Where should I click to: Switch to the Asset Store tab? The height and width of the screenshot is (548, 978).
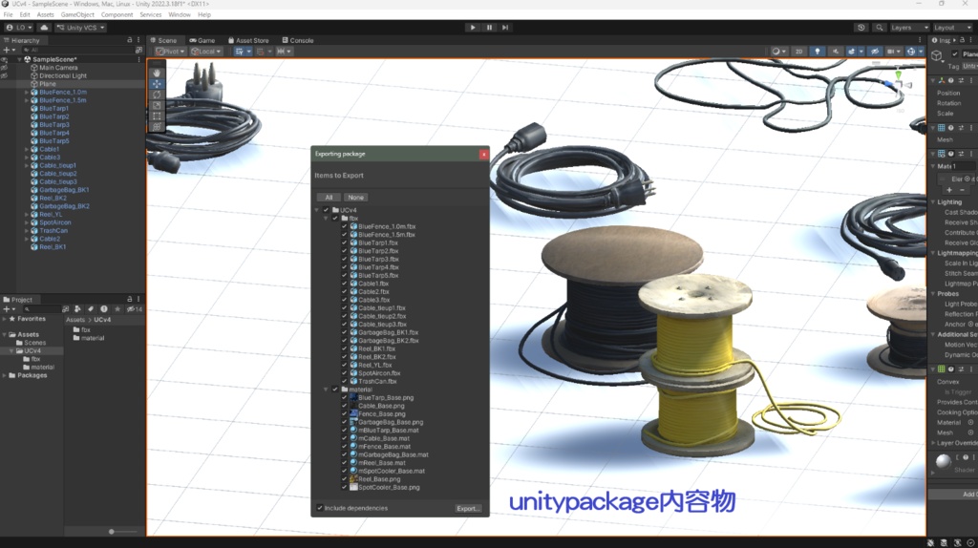(249, 40)
